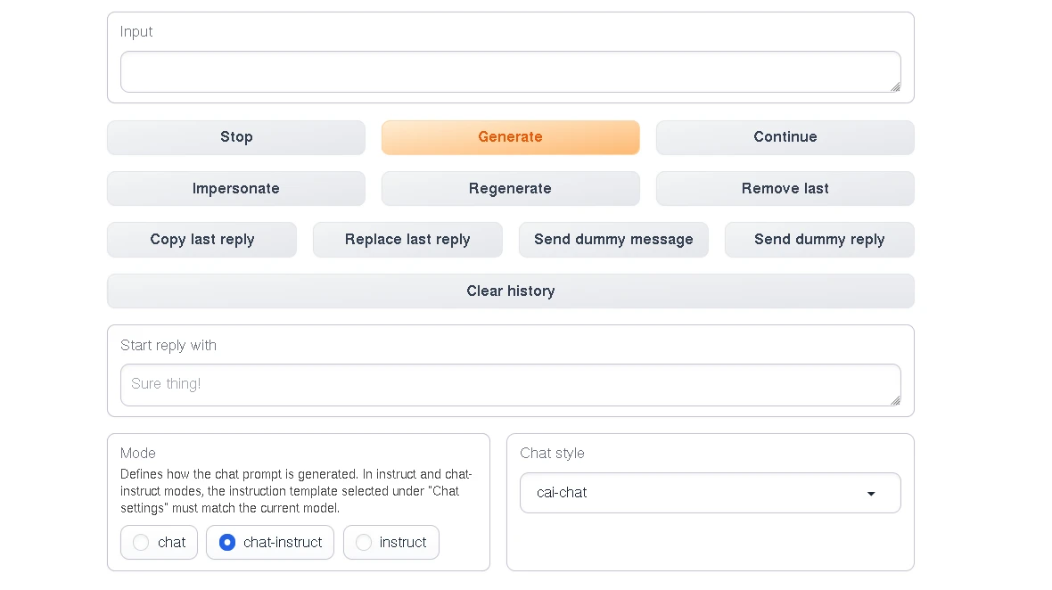
Task: Open the Chat style dropdown
Action: 709,493
